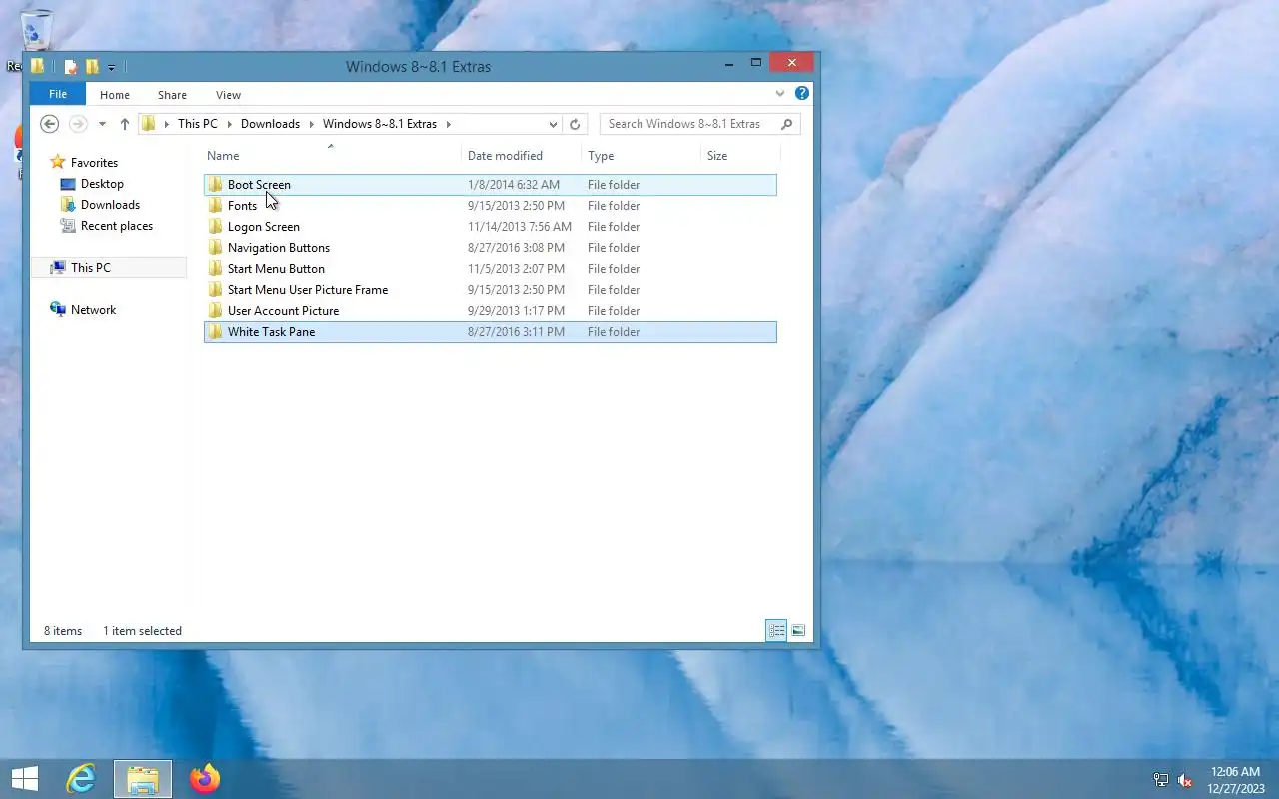Select the Logon Screen folder icon
This screenshot has height=799, width=1279.
click(x=215, y=226)
